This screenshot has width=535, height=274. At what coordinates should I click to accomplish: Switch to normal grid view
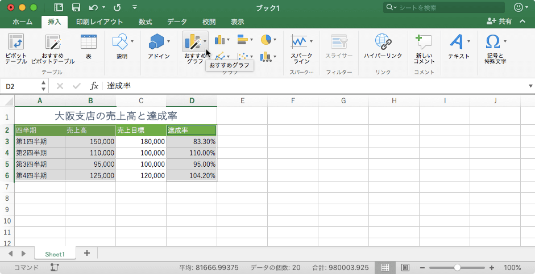click(x=385, y=268)
